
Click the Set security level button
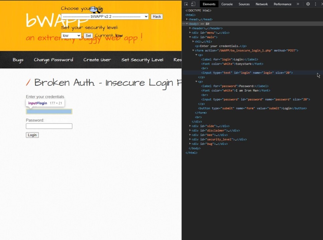[x=88, y=36]
